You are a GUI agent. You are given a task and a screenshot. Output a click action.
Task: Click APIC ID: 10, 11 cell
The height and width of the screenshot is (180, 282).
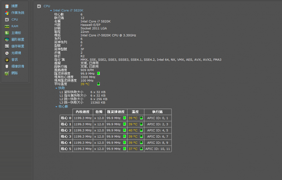pos(158,149)
